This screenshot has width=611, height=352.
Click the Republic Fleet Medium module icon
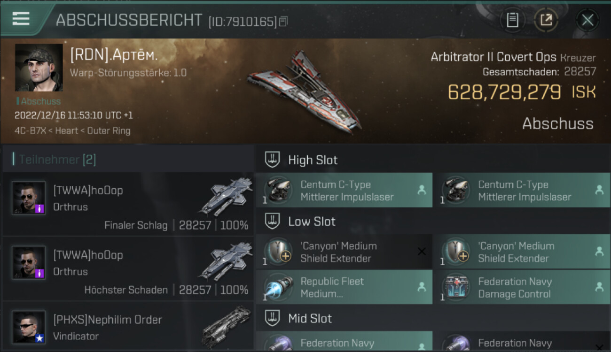click(278, 287)
